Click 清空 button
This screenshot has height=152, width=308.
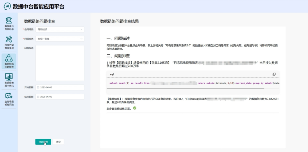point(58,142)
